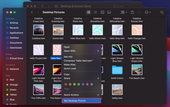
Task: Switch to column view
Action: coord(102,12)
